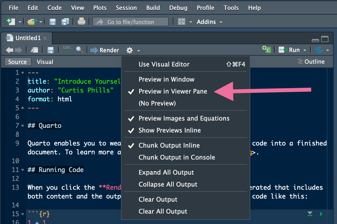Open the Code menu

[55, 8]
